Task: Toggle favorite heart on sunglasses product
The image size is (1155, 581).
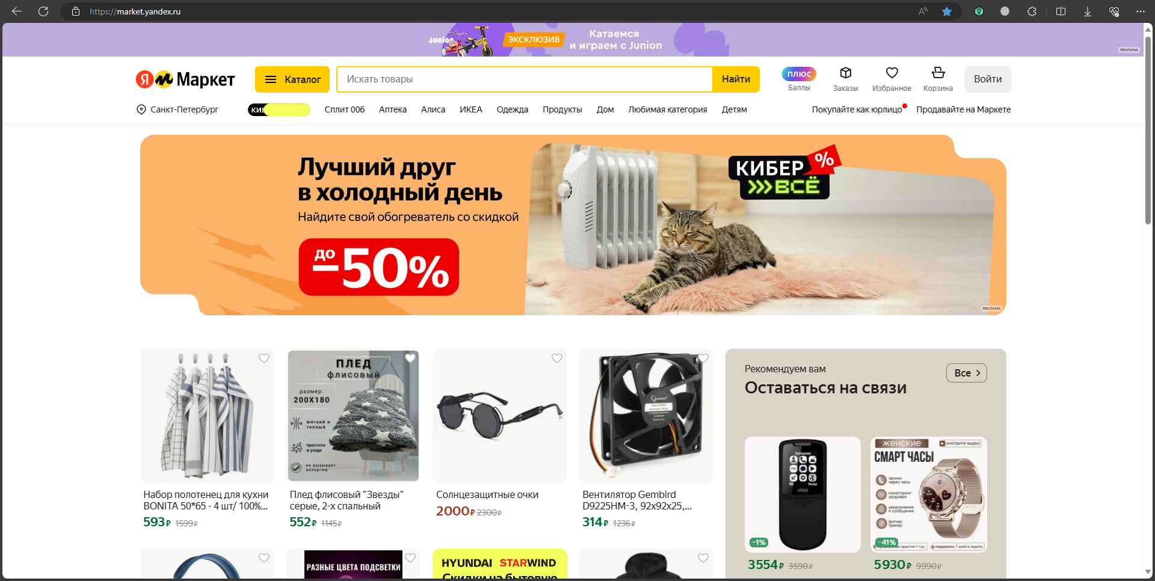Action: coord(557,358)
